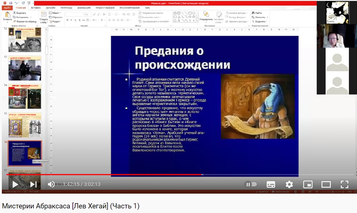Image resolution: width=357 pixels, height=213 pixels.
Task: Toggle italic (К) formatting
Action: point(71,20)
